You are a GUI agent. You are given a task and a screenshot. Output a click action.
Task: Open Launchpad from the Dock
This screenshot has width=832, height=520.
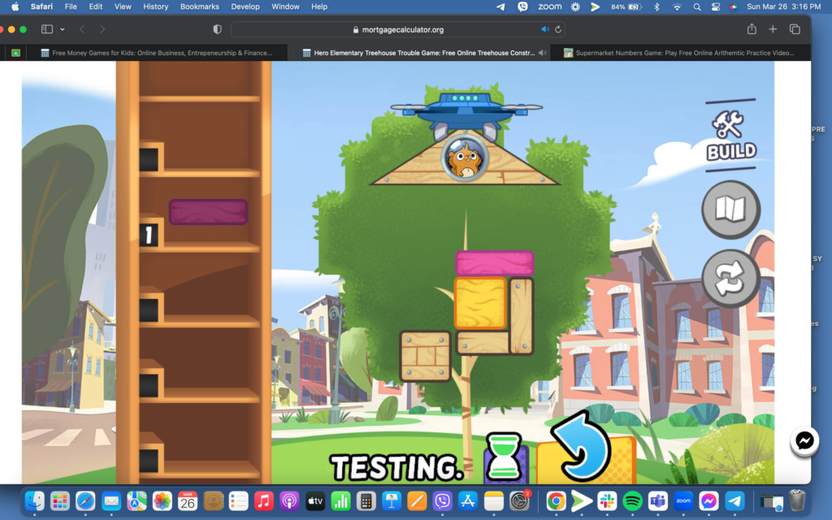coord(60,500)
